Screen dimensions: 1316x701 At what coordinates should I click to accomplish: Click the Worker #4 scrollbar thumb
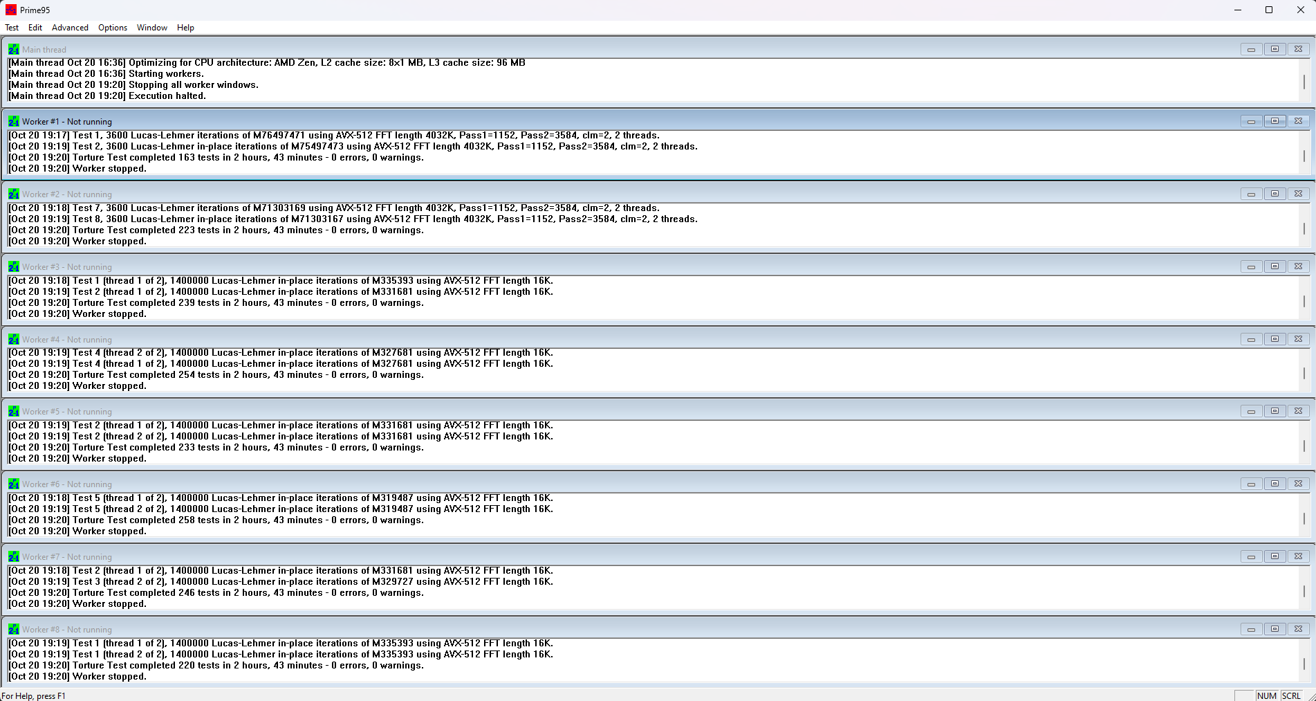pos(1304,374)
